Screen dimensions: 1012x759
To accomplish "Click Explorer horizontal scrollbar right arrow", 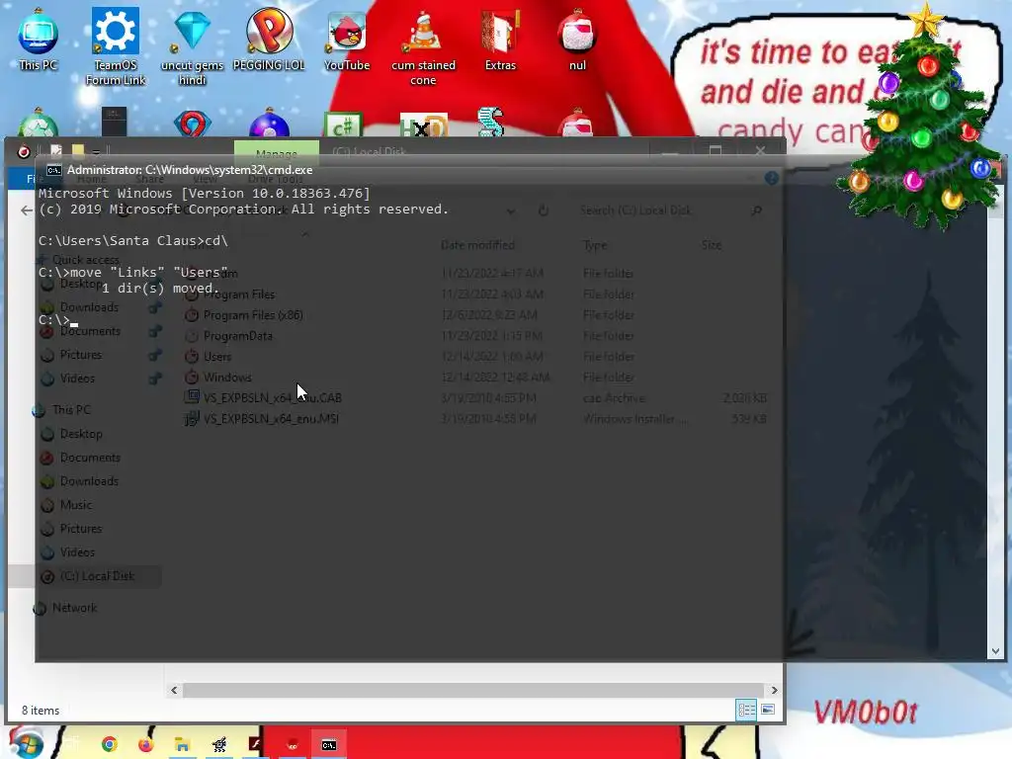I will 774,690.
